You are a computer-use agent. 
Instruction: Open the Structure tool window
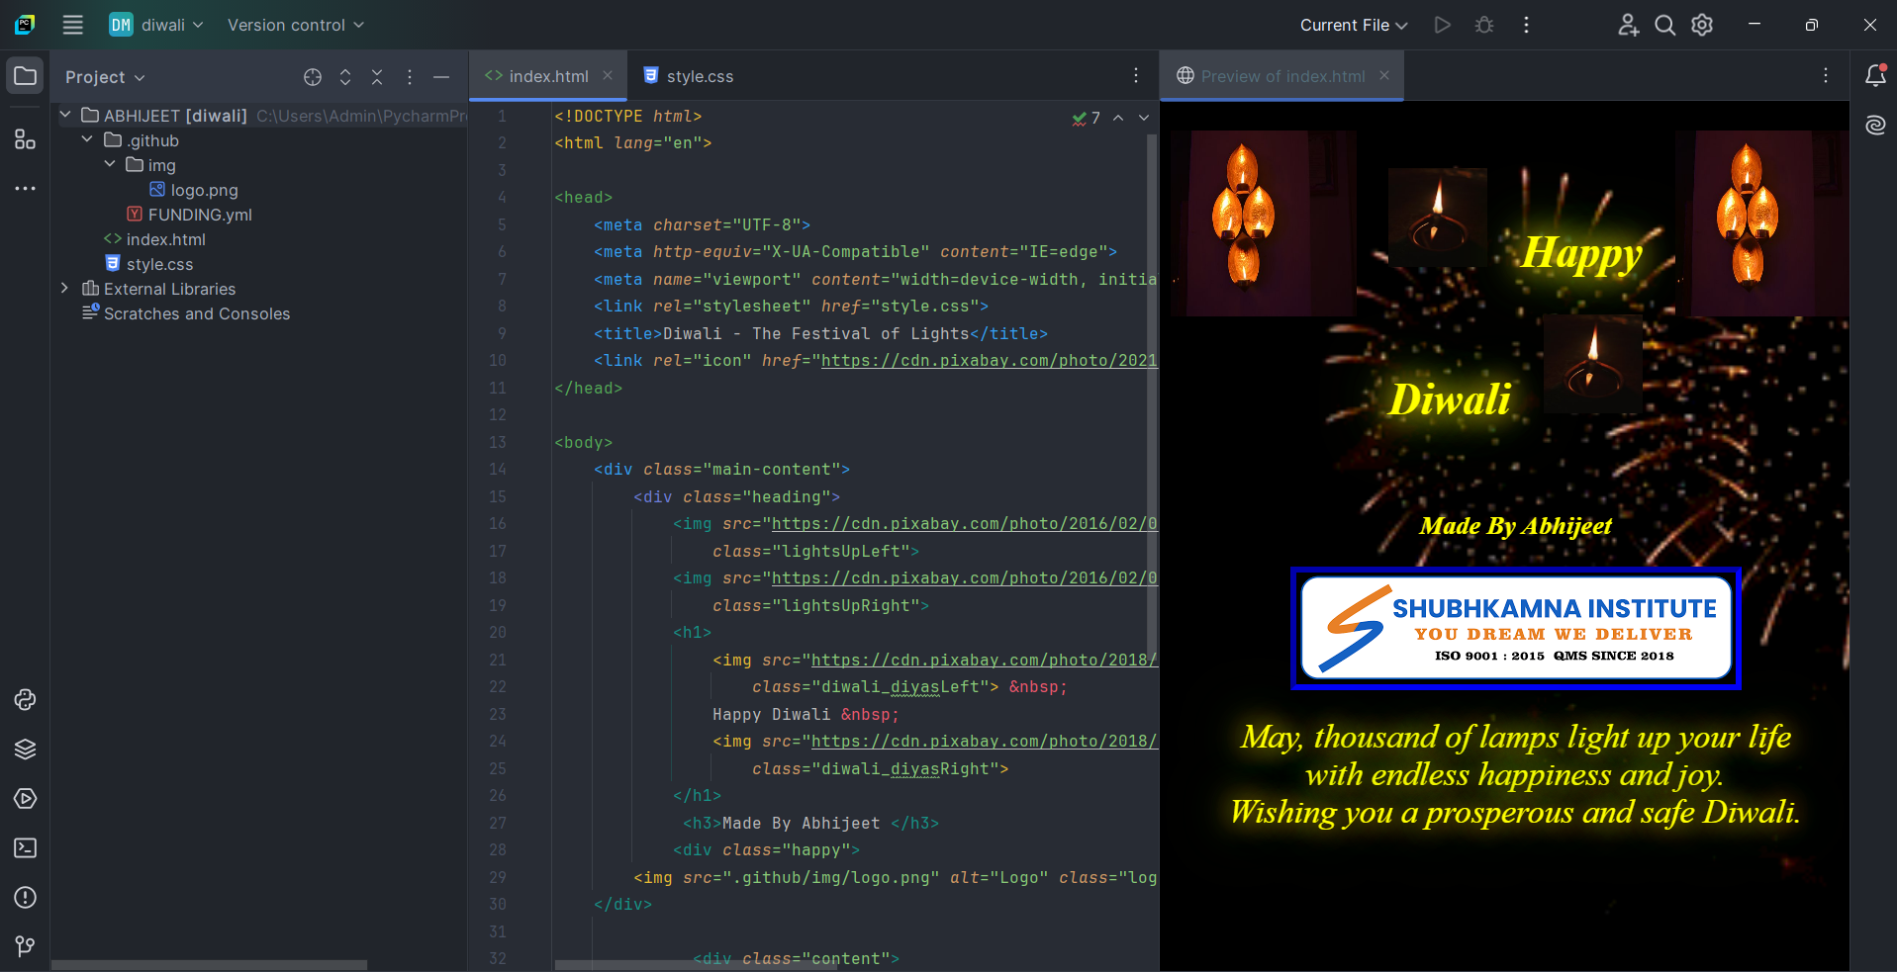pyautogui.click(x=26, y=139)
